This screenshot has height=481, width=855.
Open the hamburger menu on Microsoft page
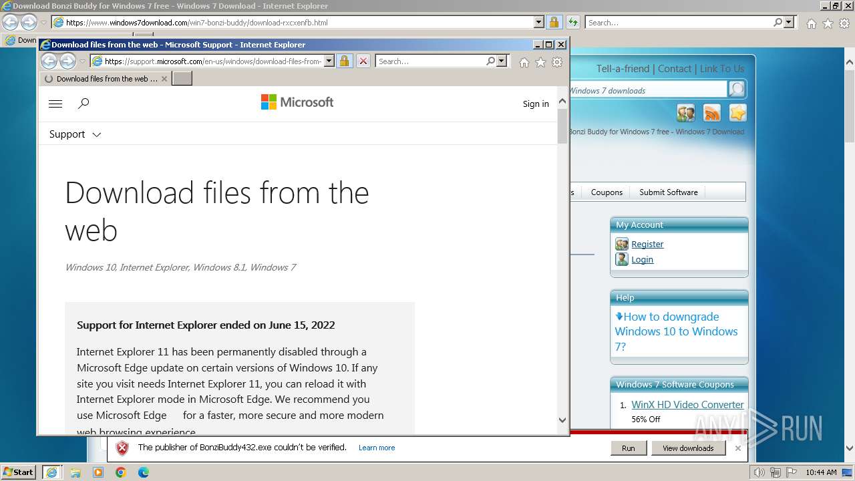(x=55, y=104)
